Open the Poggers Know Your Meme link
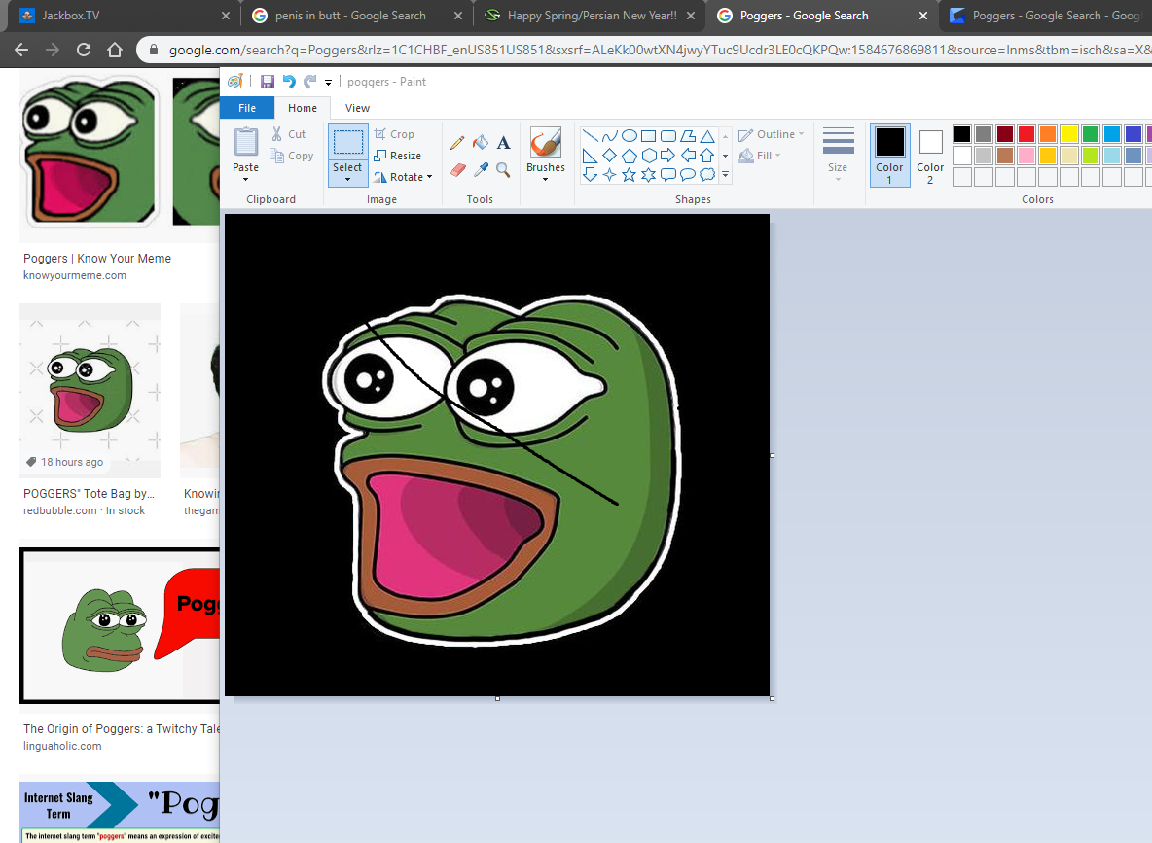The image size is (1152, 843). 97,259
